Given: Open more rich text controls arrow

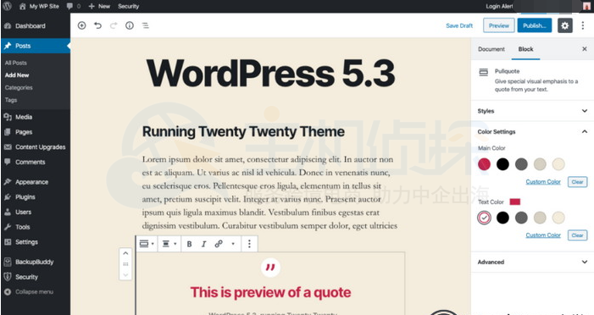Looking at the screenshot, I should point(233,244).
